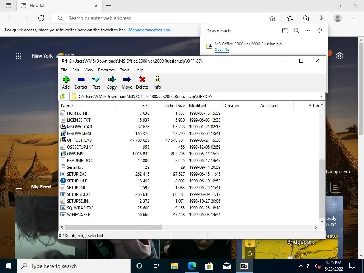
Task: Expand the 7-Zip address path dropdown
Action: coord(322,97)
